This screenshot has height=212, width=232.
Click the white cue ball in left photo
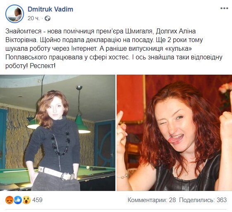(x=88, y=167)
